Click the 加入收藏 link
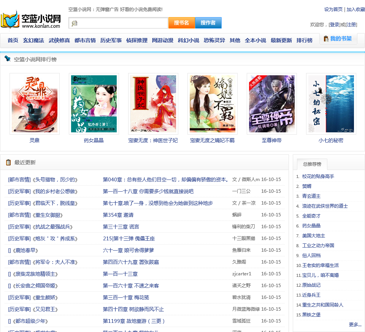Screen dimensions: 365x332 point(355,9)
